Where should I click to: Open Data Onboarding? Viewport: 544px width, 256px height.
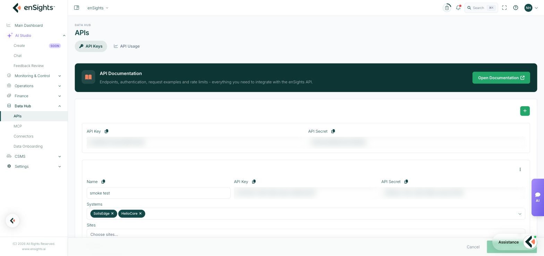coord(28,146)
